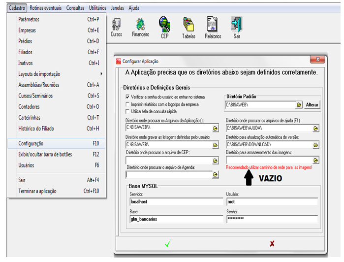Screen dimensions: 344x262
Task: Enable Utilizar tela de consulta rápida
Action: click(127, 111)
